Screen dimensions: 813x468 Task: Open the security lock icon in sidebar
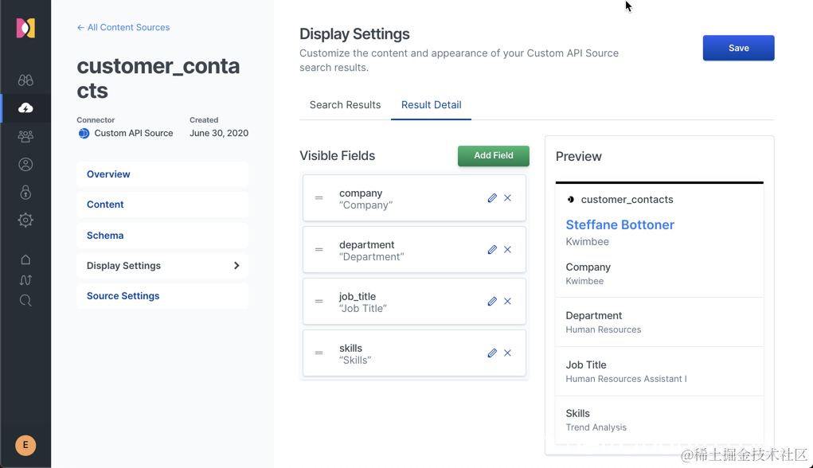25,193
